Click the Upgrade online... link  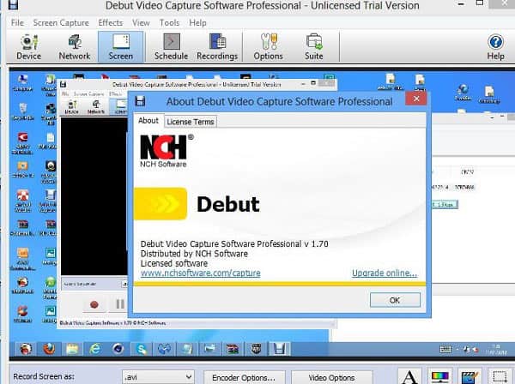385,273
